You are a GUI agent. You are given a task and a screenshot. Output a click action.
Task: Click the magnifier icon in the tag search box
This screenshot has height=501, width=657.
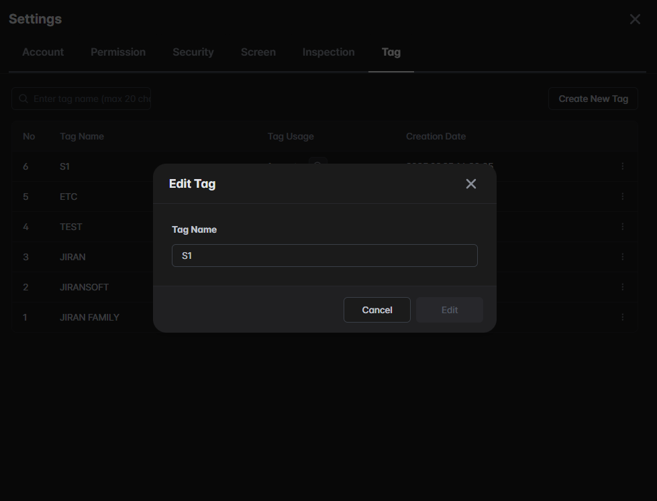(x=23, y=99)
